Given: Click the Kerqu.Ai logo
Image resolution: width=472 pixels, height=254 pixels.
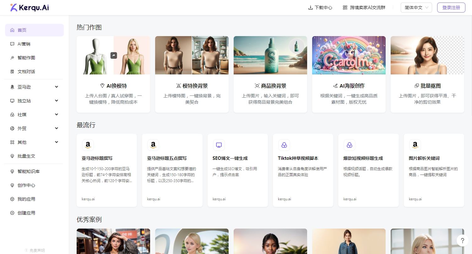Looking at the screenshot, I should [x=30, y=8].
